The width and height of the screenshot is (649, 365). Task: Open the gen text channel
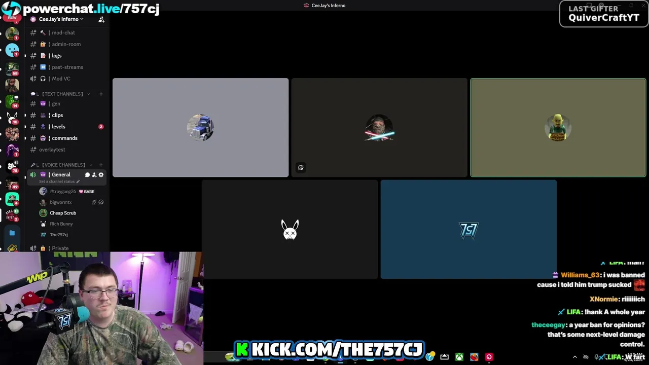(x=67, y=103)
